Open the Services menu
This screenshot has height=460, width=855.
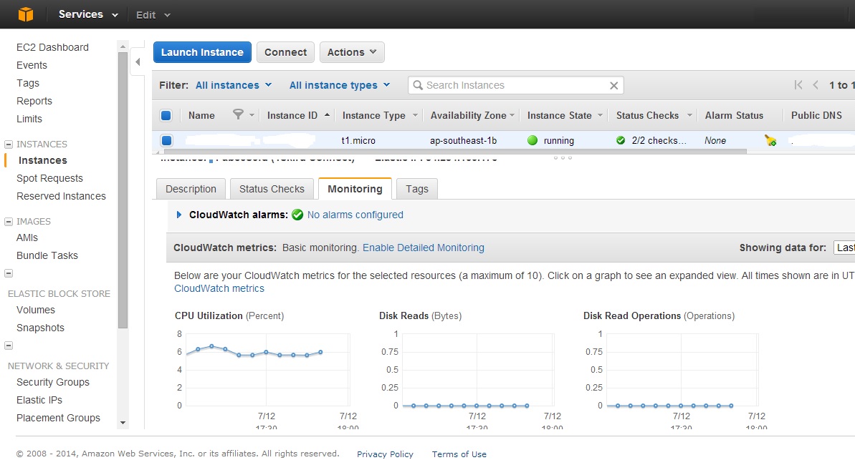coord(81,14)
